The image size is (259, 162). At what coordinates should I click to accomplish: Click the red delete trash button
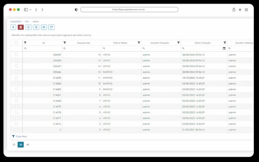(x=21, y=27)
